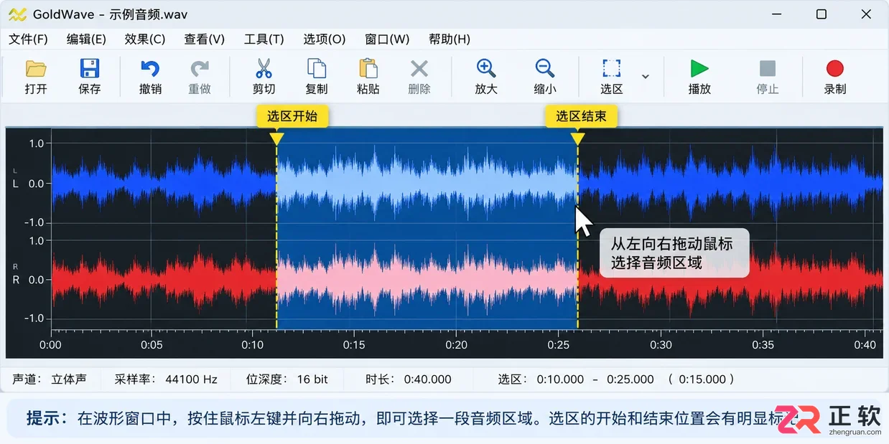Click the selected left channel waveform
This screenshot has width=889, height=444.
427,184
